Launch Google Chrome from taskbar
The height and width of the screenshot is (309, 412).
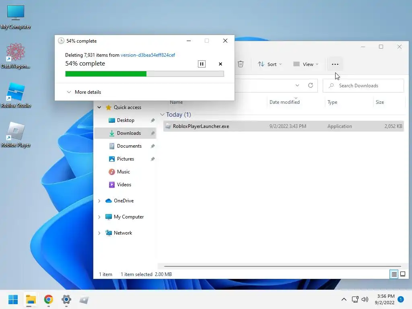click(49, 299)
